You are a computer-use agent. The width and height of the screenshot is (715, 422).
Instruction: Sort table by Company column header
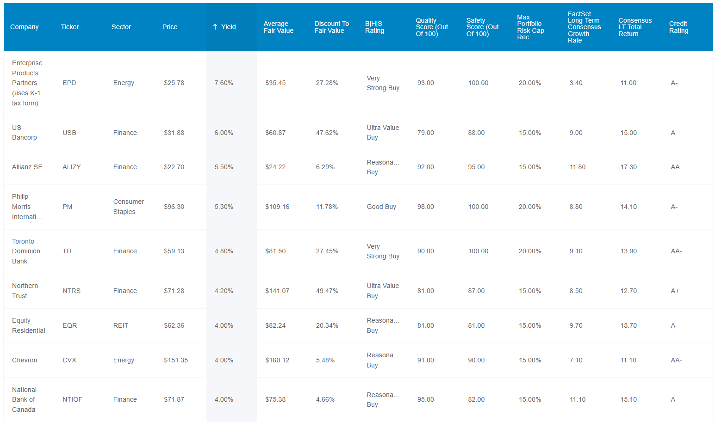(x=25, y=27)
